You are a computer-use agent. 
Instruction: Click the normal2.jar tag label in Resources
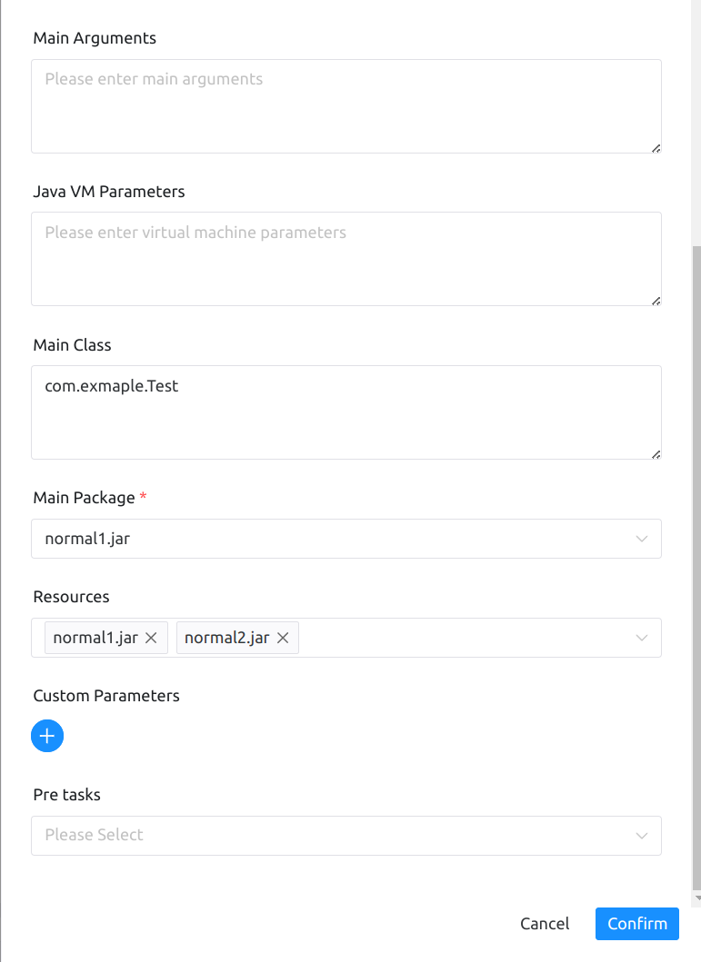pos(226,638)
